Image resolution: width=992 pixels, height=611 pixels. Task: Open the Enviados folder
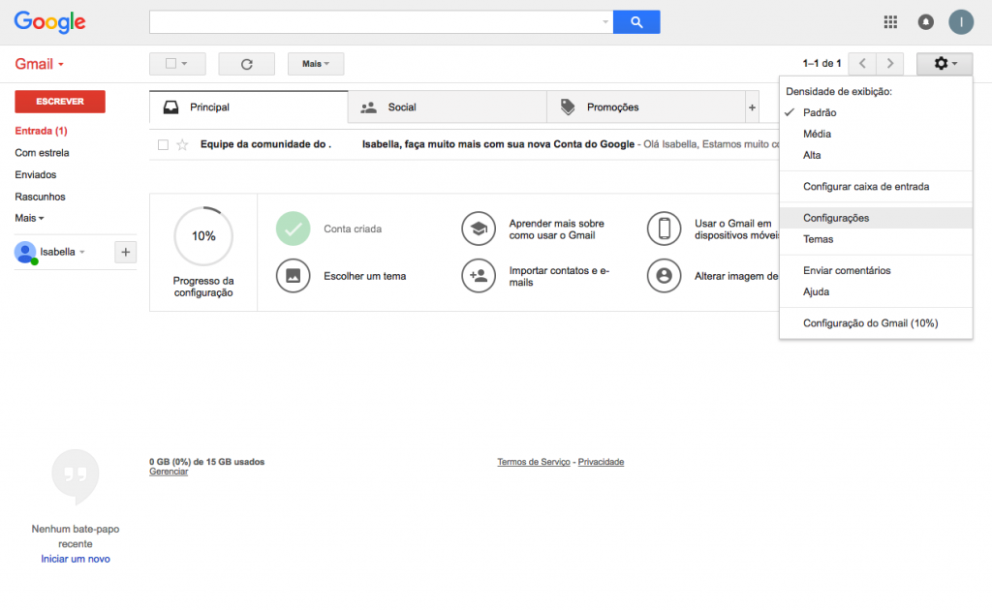(x=36, y=174)
